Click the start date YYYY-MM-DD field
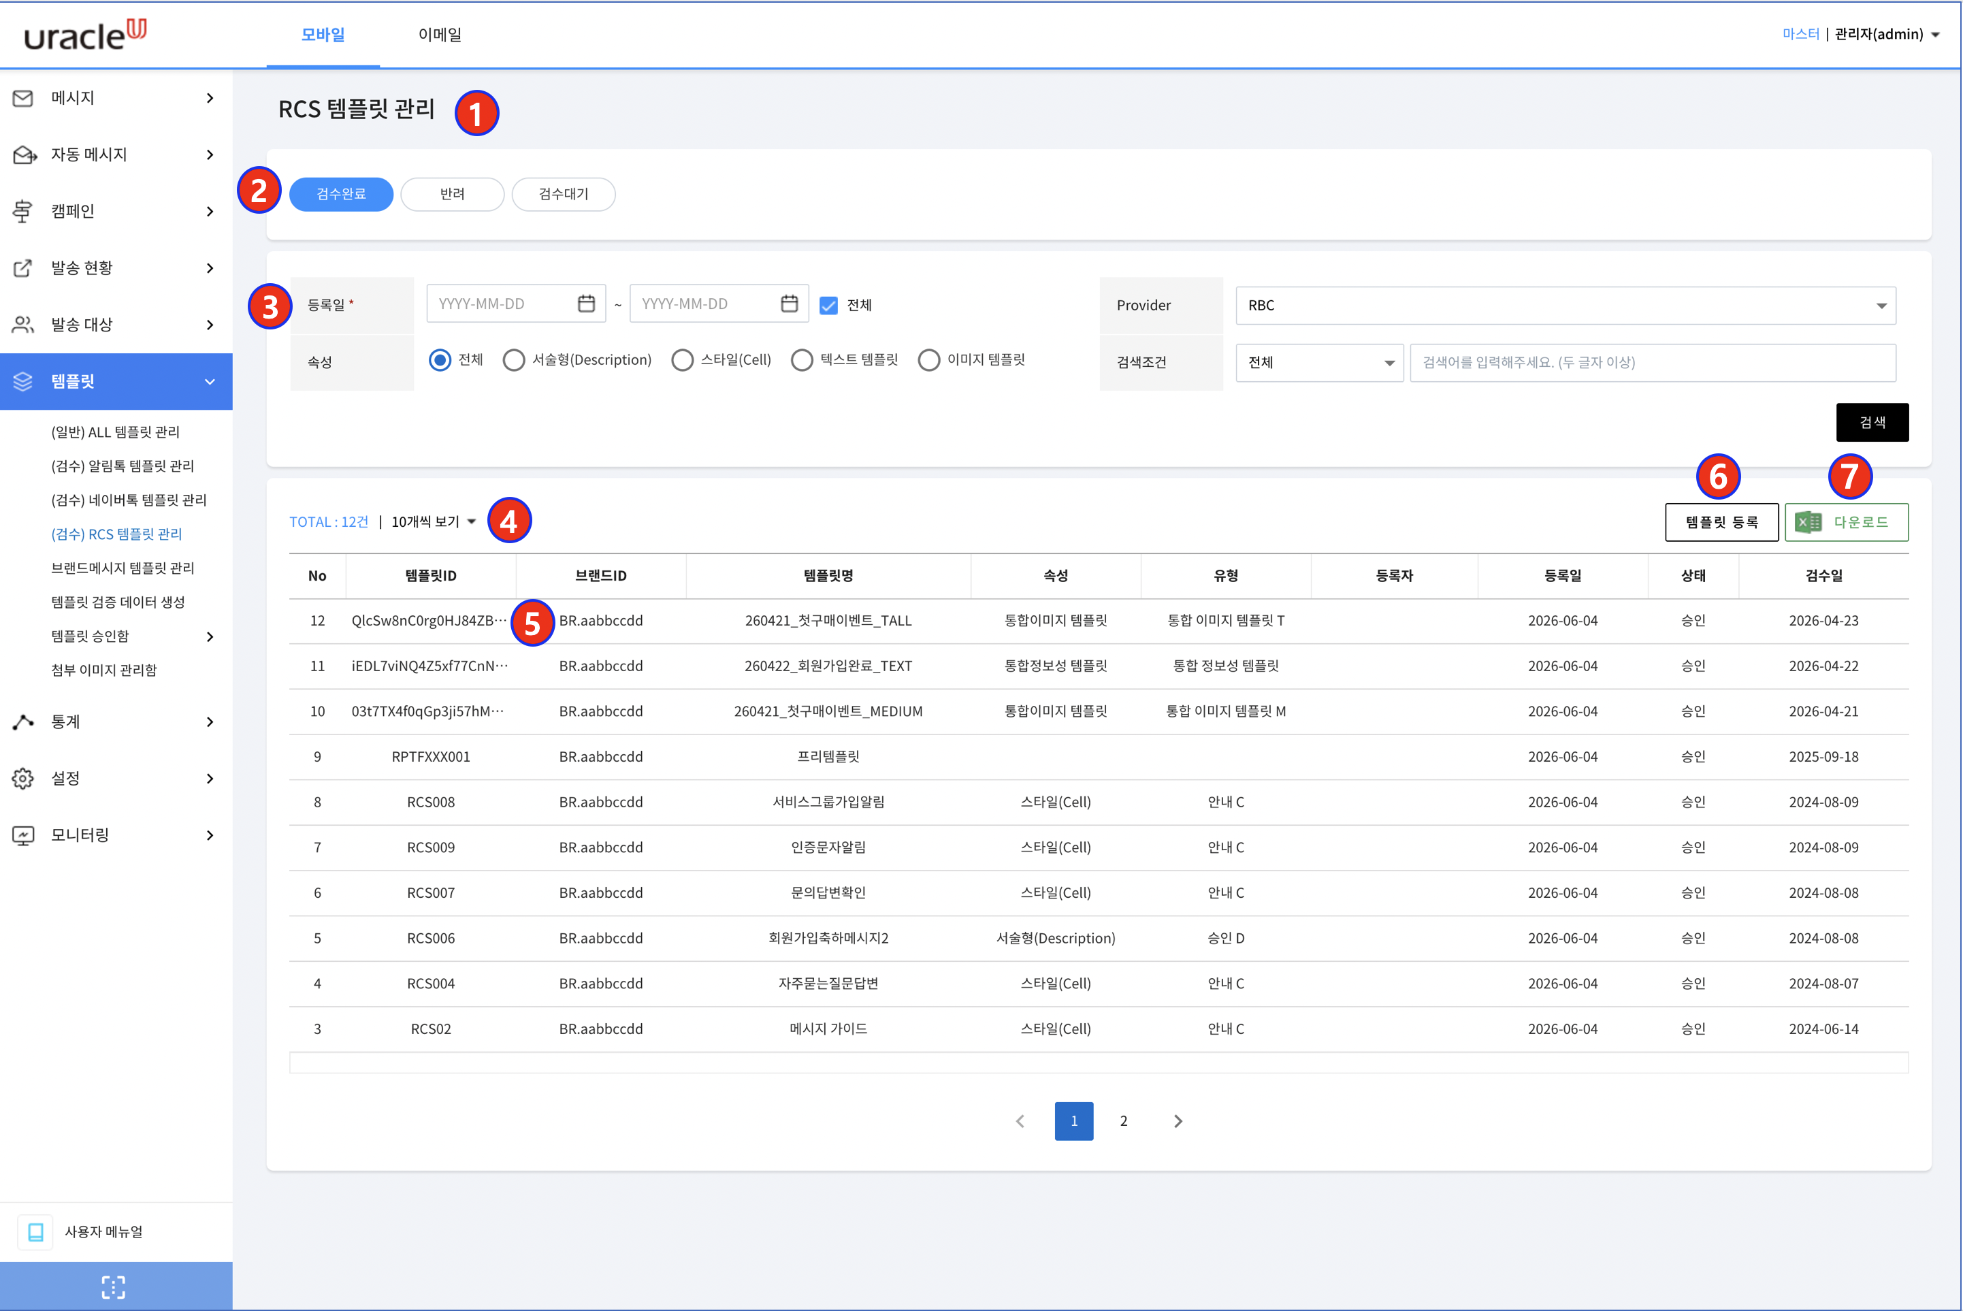 point(516,304)
